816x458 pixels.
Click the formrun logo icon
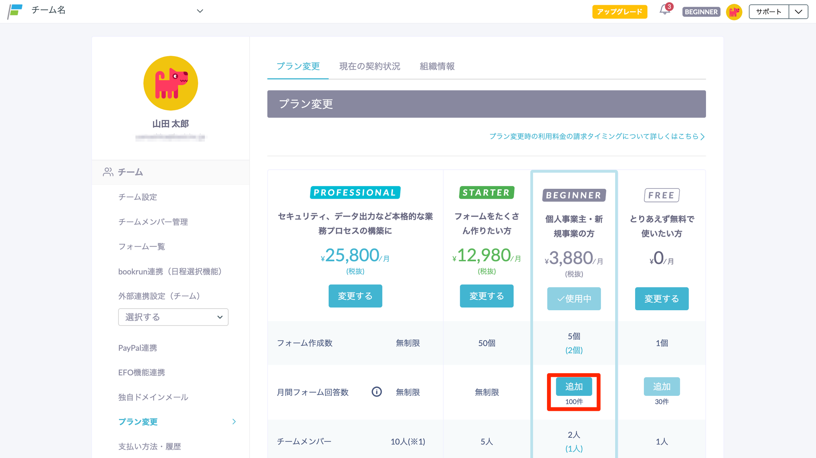pos(15,11)
